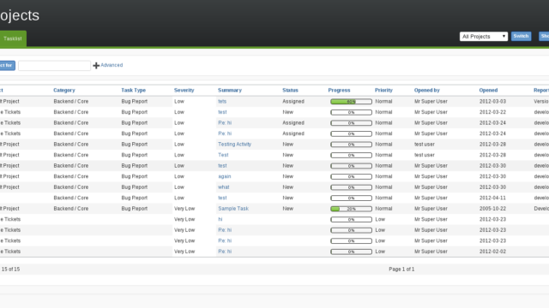Open the 'test' task dated 2012-03-22
Image resolution: width=549 pixels, height=308 pixels.
pyautogui.click(x=222, y=112)
